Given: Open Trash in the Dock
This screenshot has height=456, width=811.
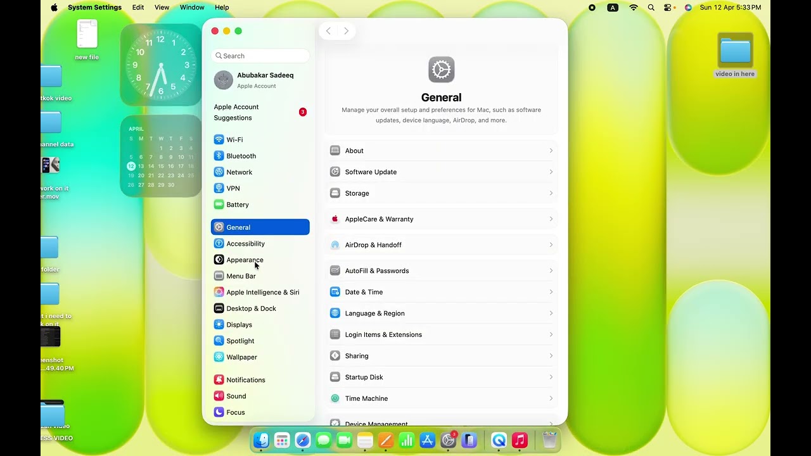Looking at the screenshot, I should click(549, 440).
